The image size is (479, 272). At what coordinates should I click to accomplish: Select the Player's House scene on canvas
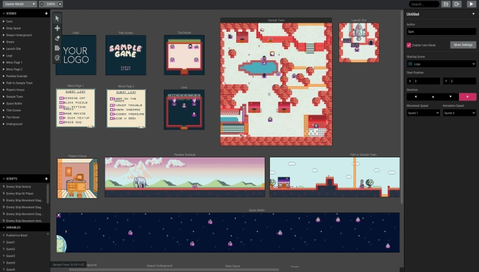pos(78,178)
